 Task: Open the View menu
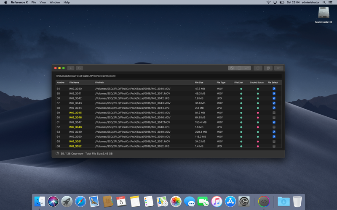click(43, 3)
